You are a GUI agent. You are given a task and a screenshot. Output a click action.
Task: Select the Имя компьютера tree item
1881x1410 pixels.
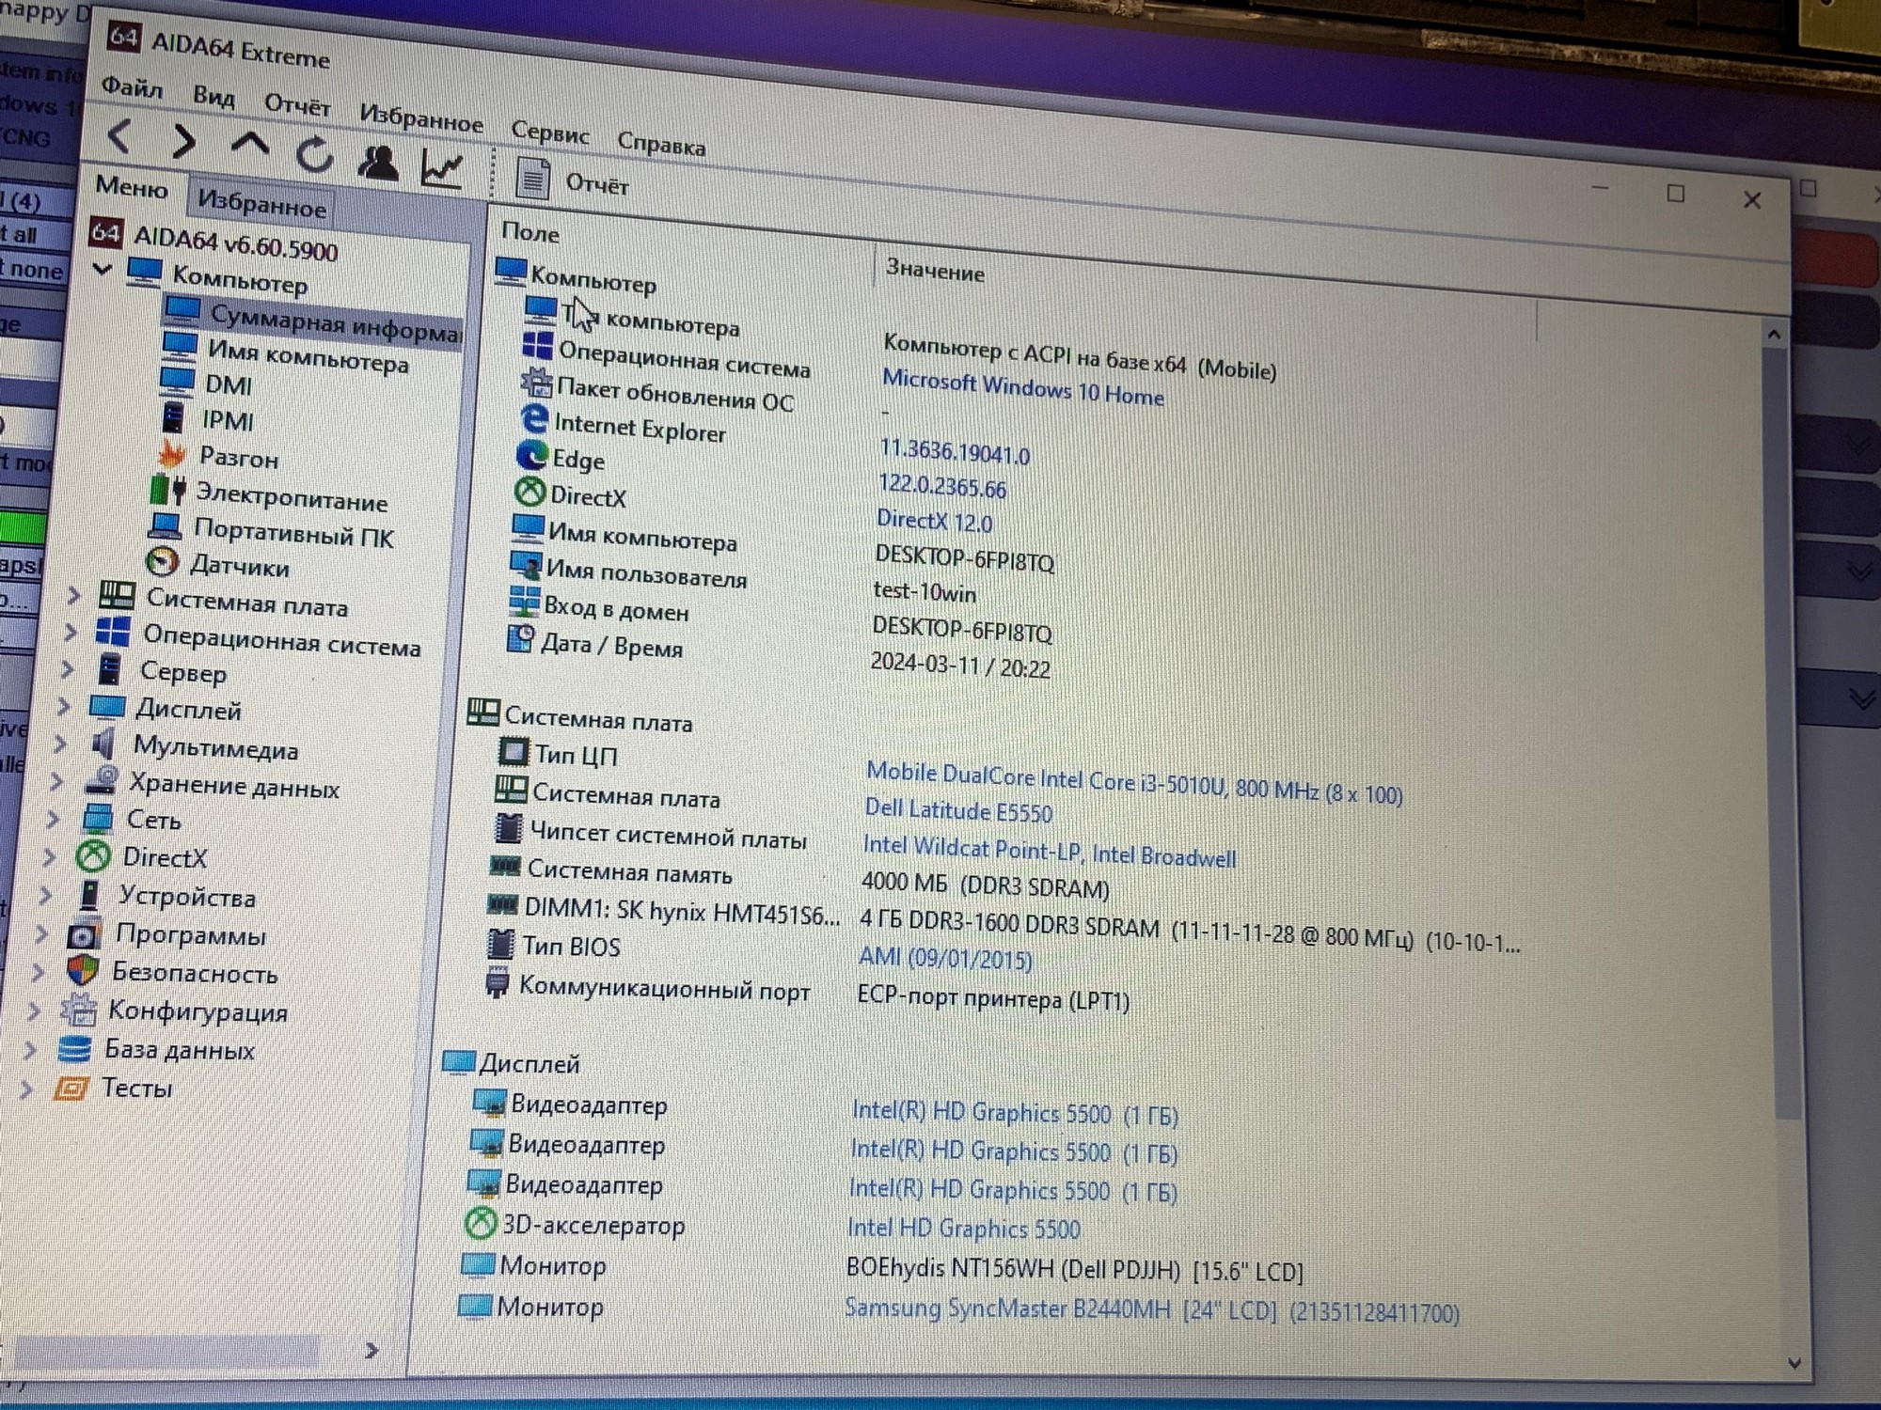308,357
